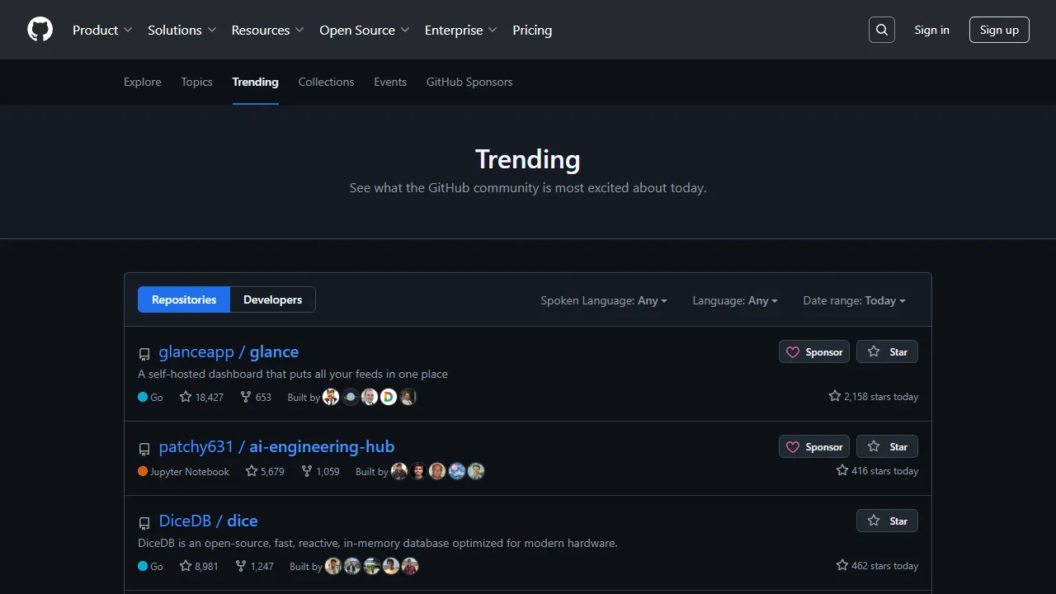The width and height of the screenshot is (1056, 594).
Task: Switch to the Developers view
Action: tap(272, 299)
